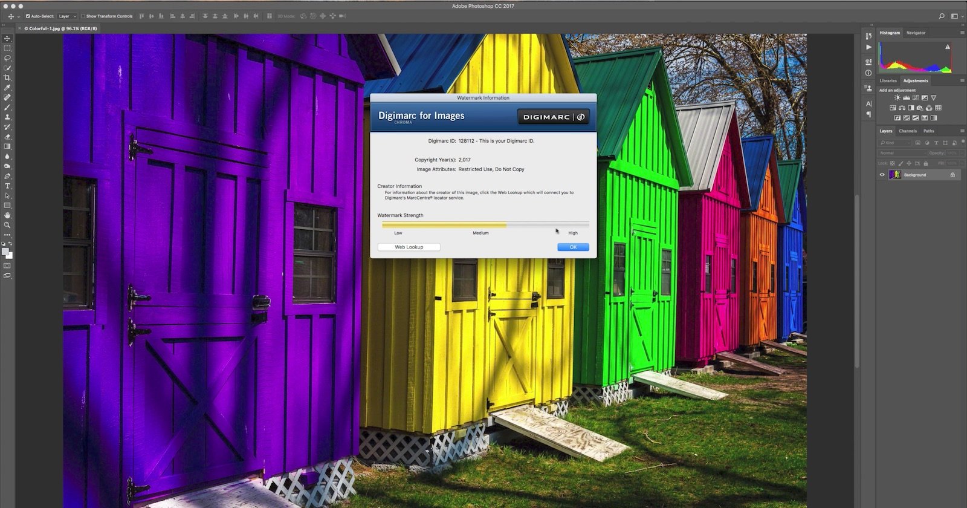This screenshot has height=508, width=967.
Task: Select the Lasso tool
Action: click(x=7, y=58)
